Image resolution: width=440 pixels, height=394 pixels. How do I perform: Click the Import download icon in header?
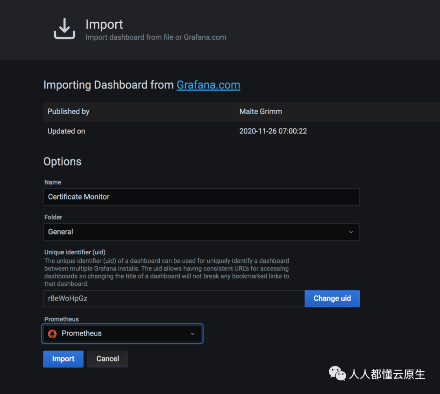coord(64,28)
